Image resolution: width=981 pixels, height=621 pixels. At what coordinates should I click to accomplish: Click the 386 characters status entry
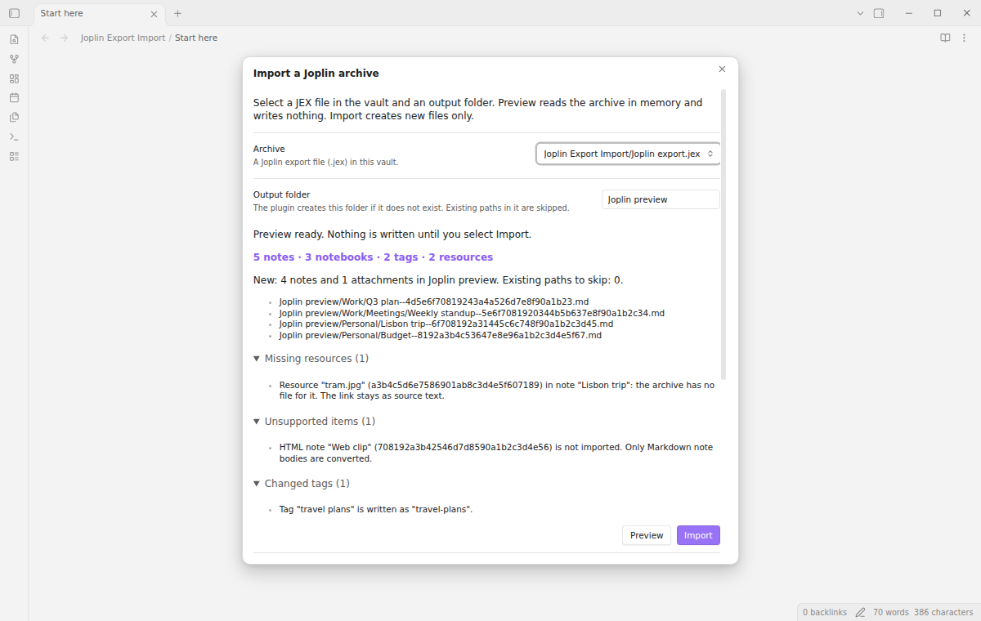[943, 612]
